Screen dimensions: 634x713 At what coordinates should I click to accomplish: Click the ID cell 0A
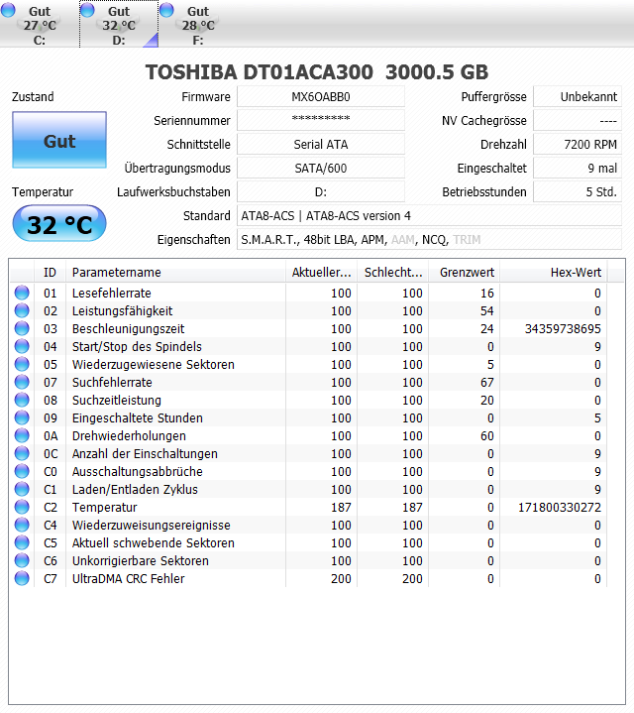pos(51,436)
